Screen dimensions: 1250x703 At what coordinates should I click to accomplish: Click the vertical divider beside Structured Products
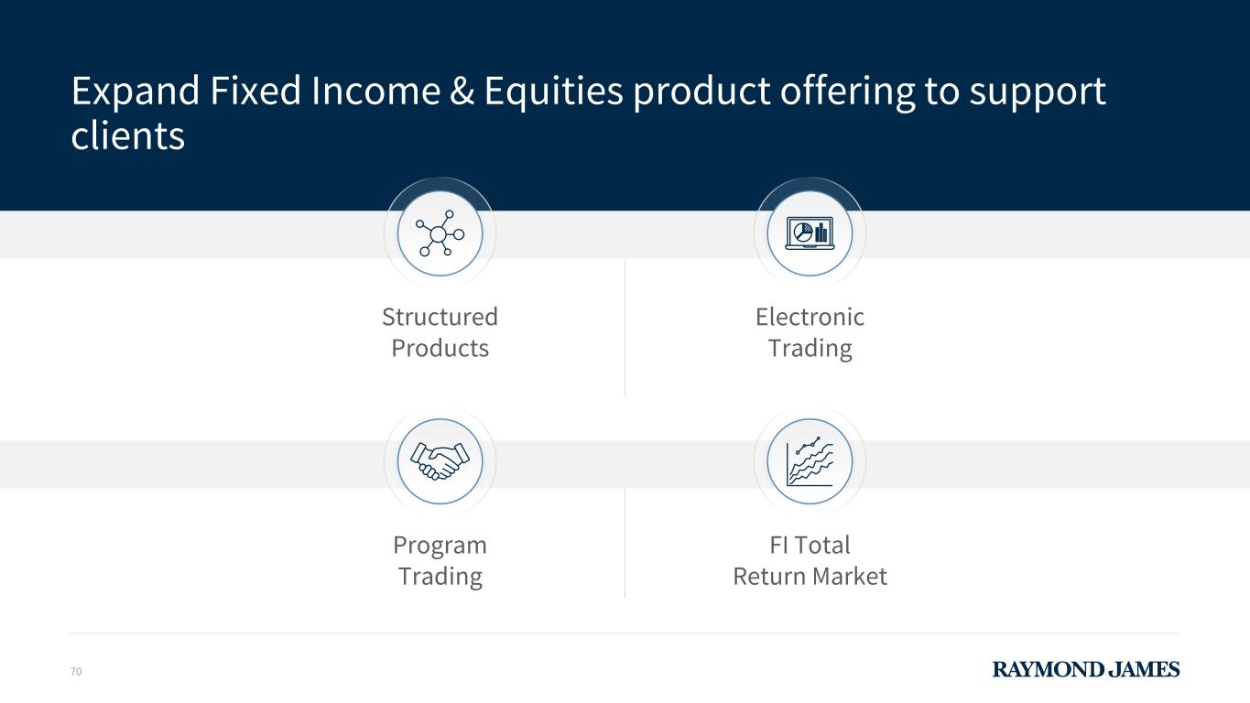coord(625,328)
